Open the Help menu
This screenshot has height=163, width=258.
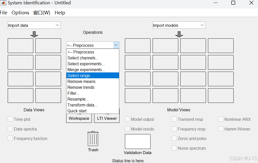[60, 13]
